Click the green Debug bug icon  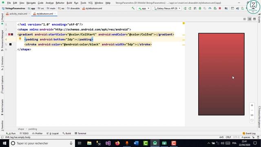point(200,8)
